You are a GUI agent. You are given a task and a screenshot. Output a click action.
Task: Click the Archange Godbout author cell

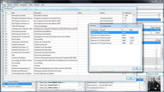111,18
